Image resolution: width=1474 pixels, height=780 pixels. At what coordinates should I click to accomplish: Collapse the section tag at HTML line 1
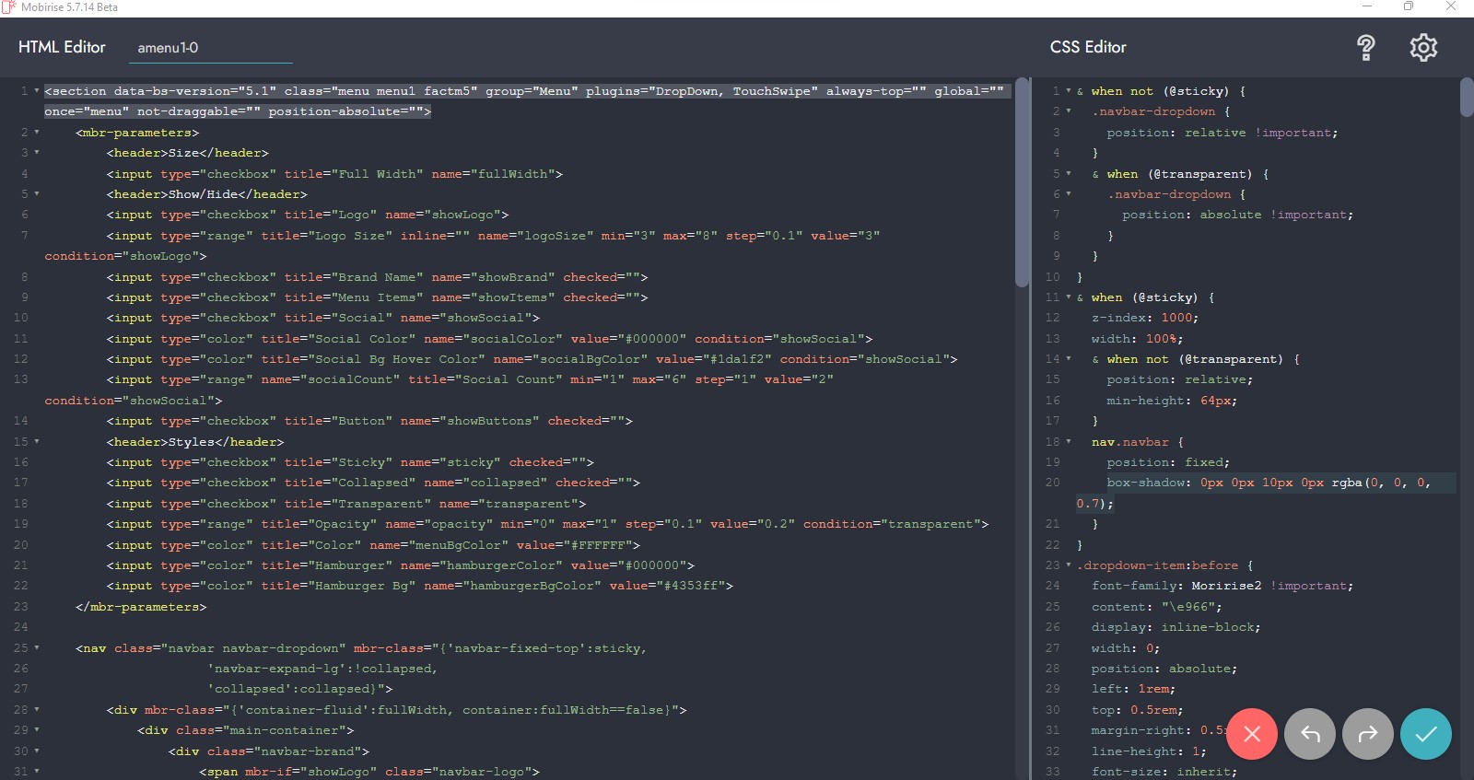(37, 91)
